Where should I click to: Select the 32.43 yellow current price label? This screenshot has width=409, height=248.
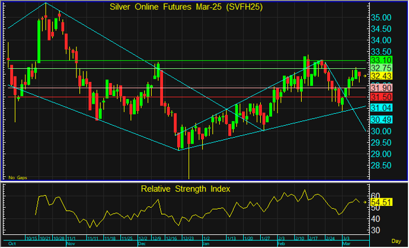point(381,76)
